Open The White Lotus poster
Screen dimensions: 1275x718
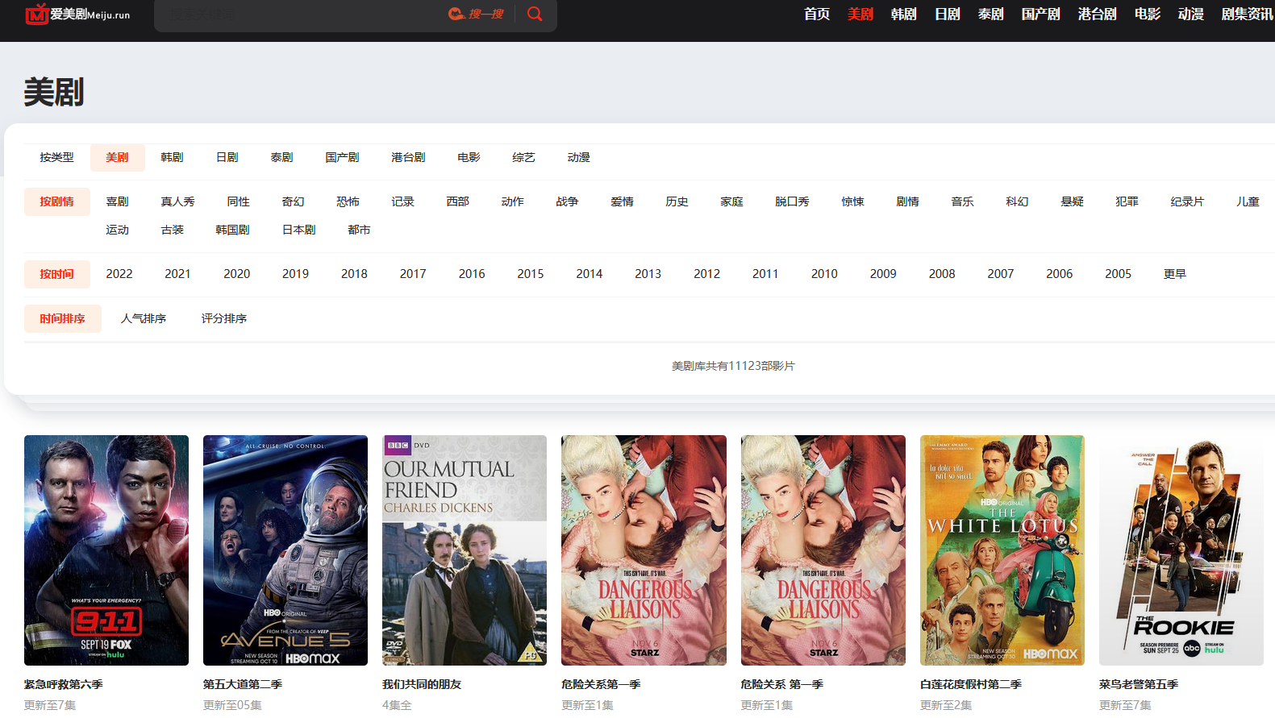click(x=1002, y=550)
